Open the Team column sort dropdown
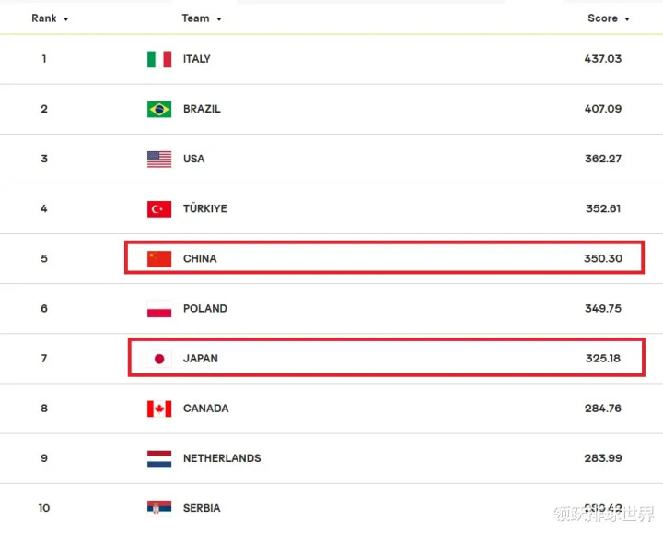The height and width of the screenshot is (533, 663). pos(218,19)
